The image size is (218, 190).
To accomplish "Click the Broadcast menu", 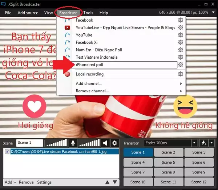I will [68, 13].
